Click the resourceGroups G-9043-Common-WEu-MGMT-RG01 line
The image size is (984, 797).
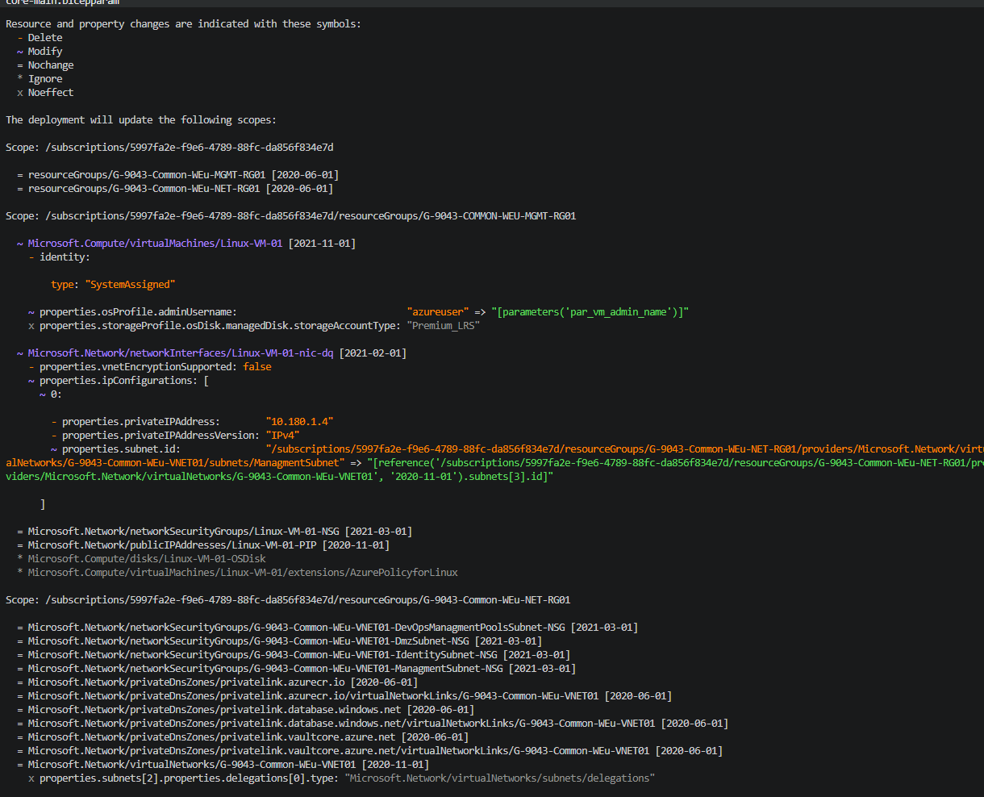point(177,174)
